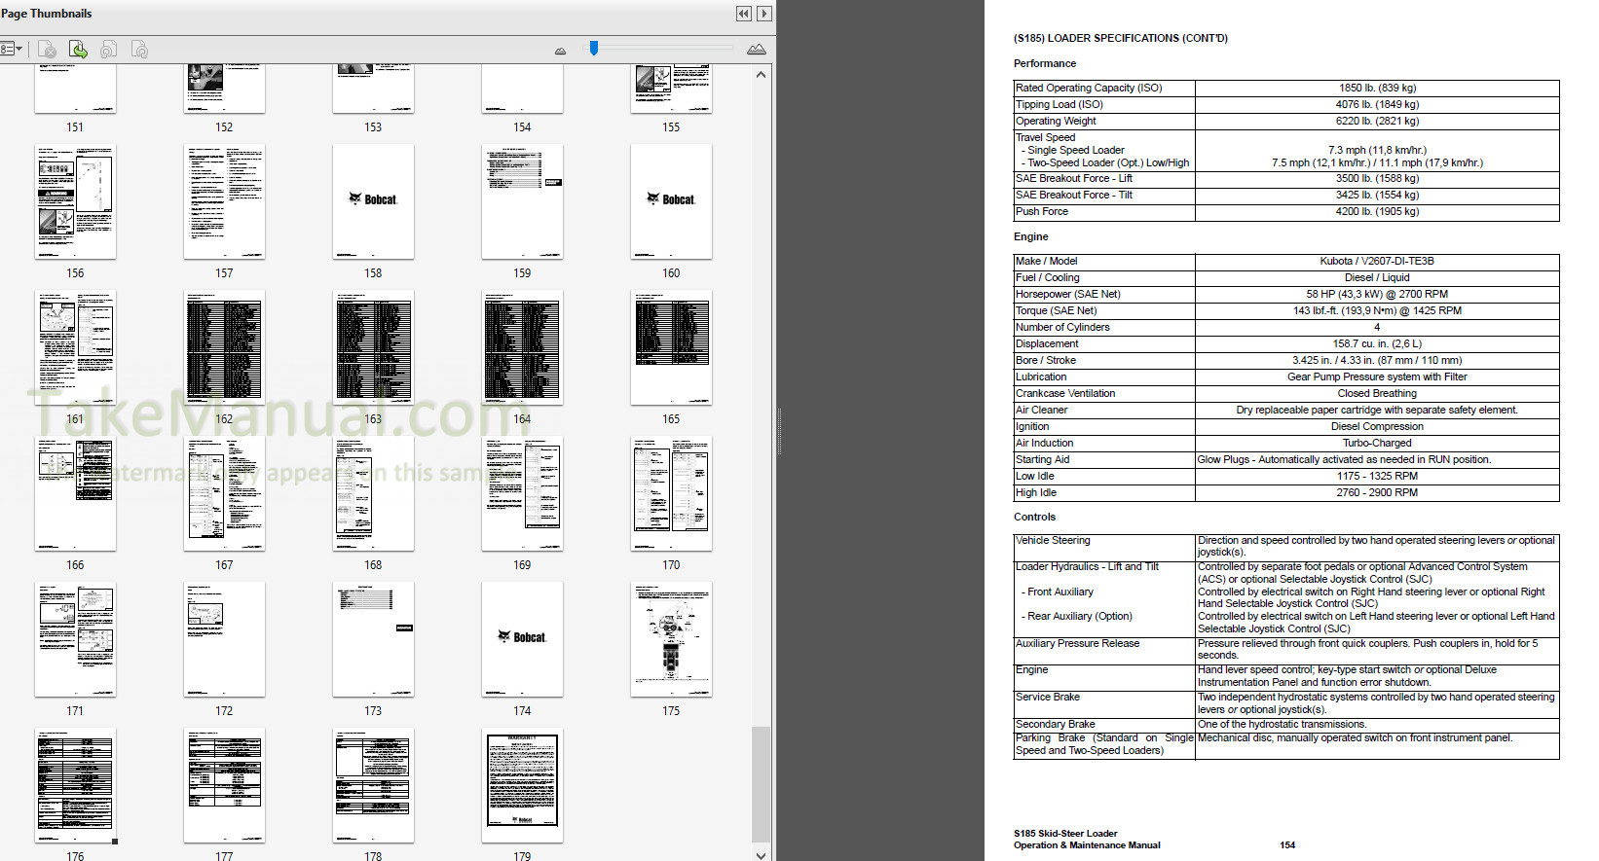Viewport: 1599px width, 861px height.
Task: Go to page 179 thumbnail
Action: 522,785
